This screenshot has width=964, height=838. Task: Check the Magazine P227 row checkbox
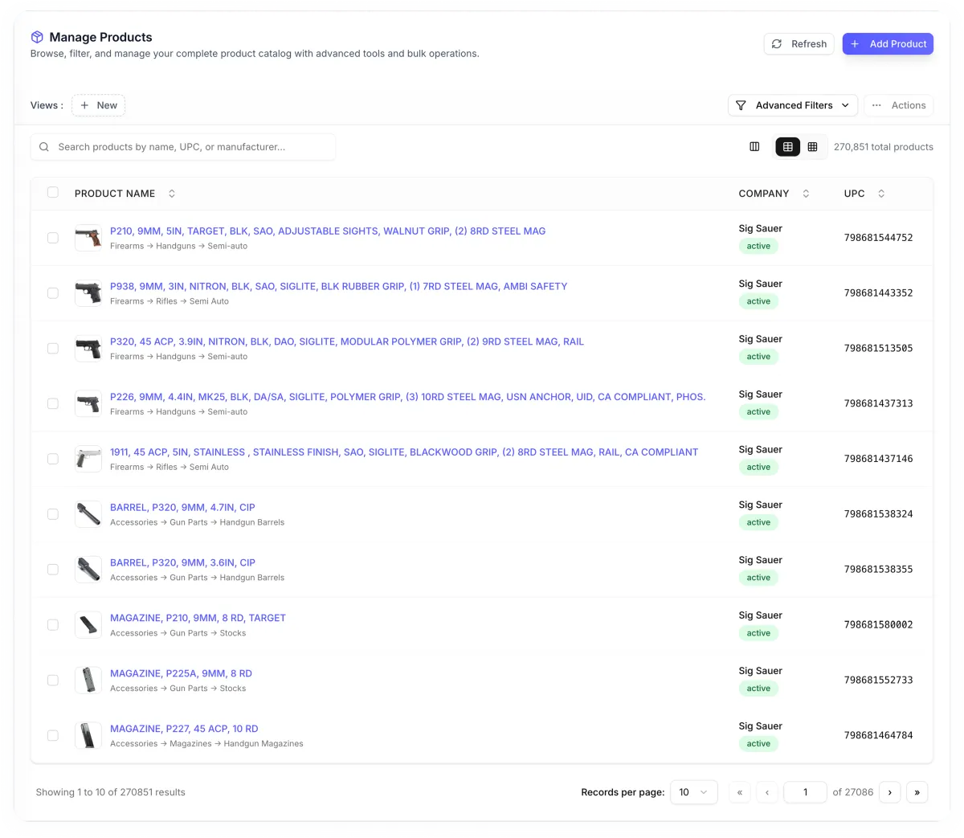[x=53, y=735]
